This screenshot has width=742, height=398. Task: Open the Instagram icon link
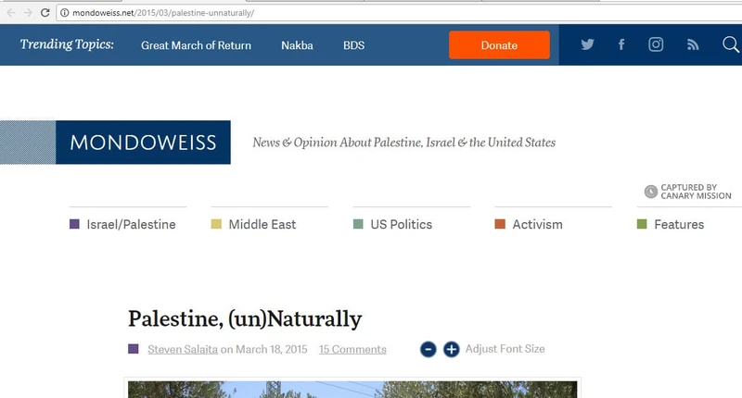656,44
